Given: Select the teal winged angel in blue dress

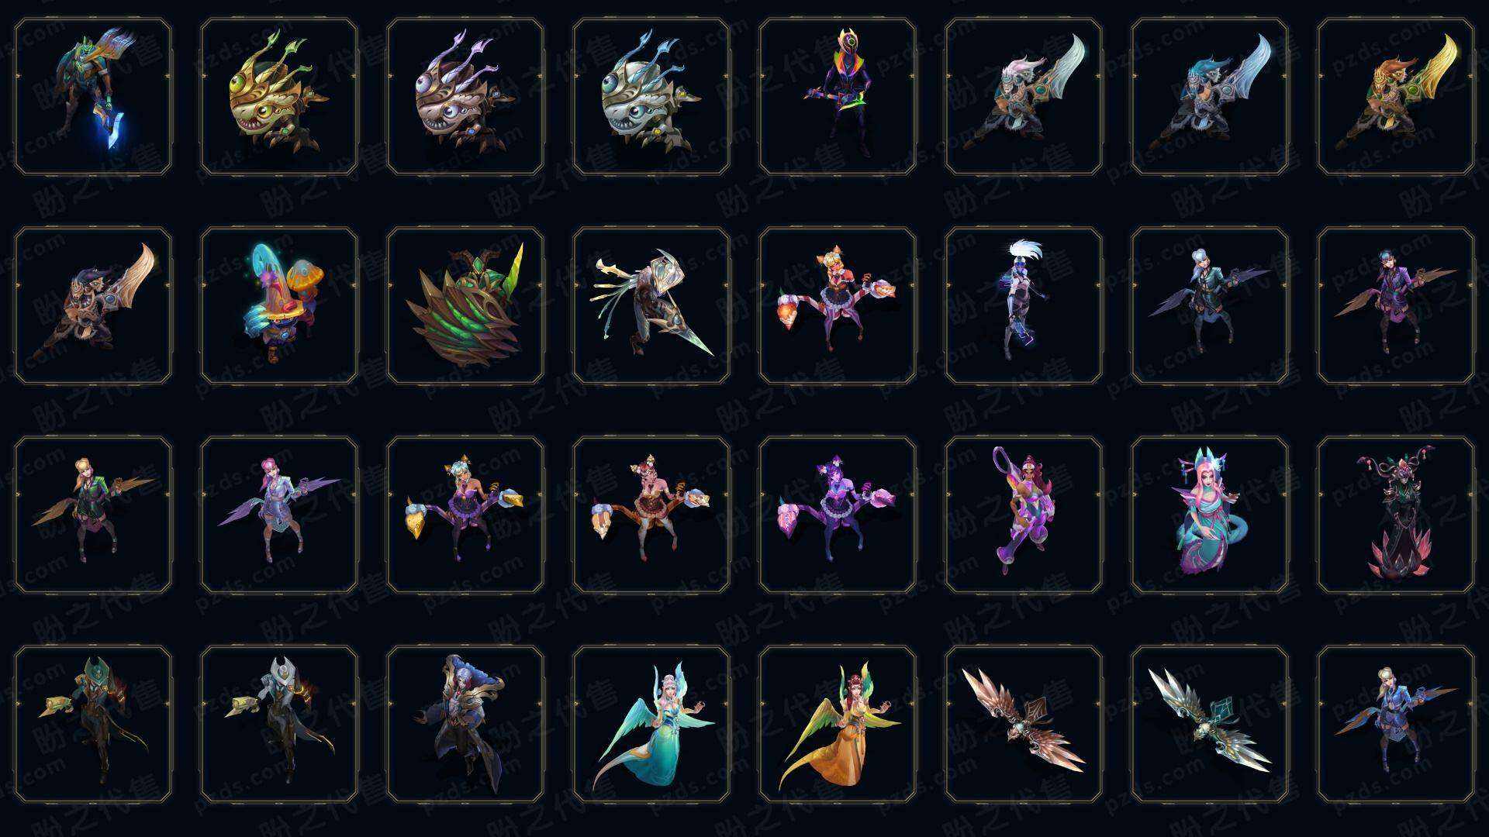Looking at the screenshot, I should [651, 724].
